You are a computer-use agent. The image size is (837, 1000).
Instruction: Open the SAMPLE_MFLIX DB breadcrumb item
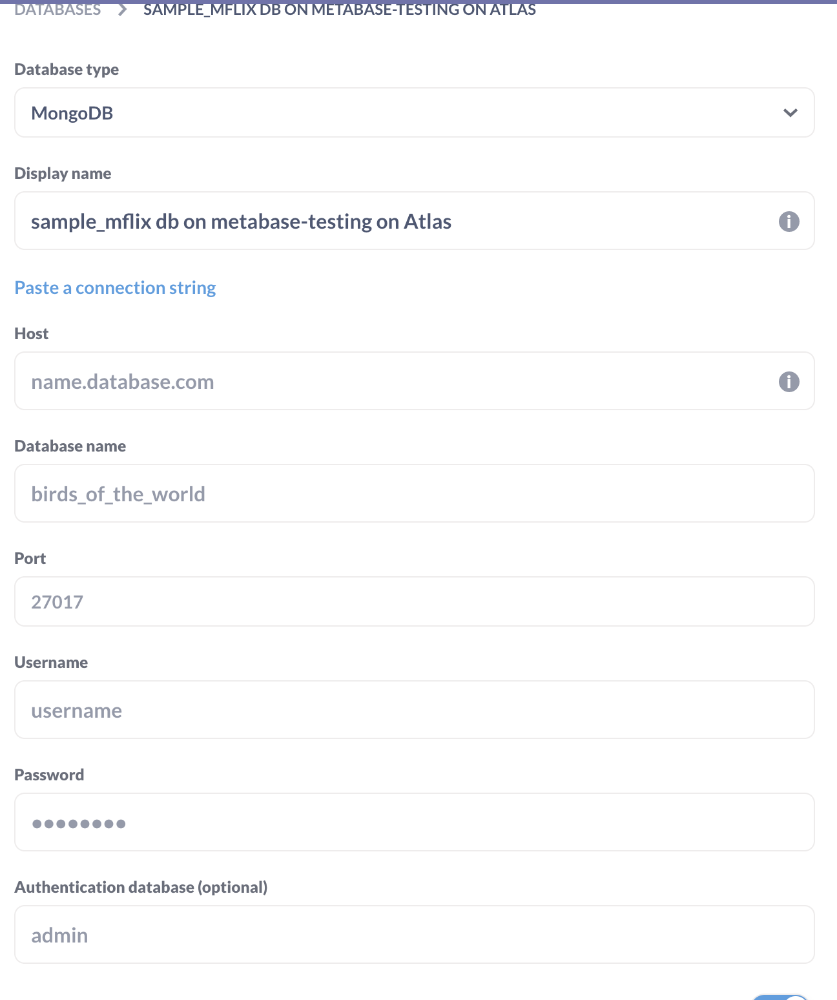point(340,9)
